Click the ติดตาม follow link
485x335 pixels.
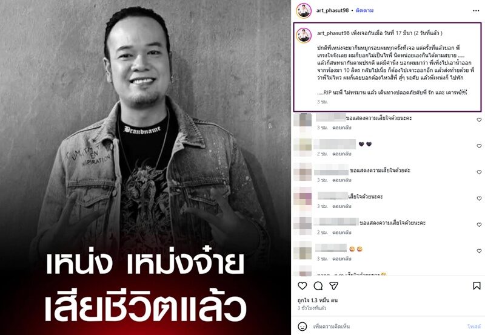tap(364, 10)
